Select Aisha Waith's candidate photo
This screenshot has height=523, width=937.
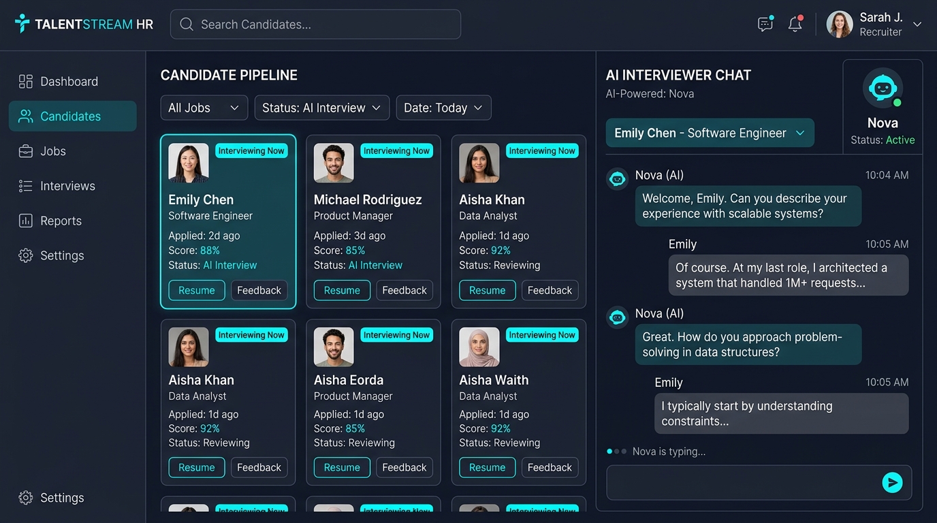click(479, 347)
